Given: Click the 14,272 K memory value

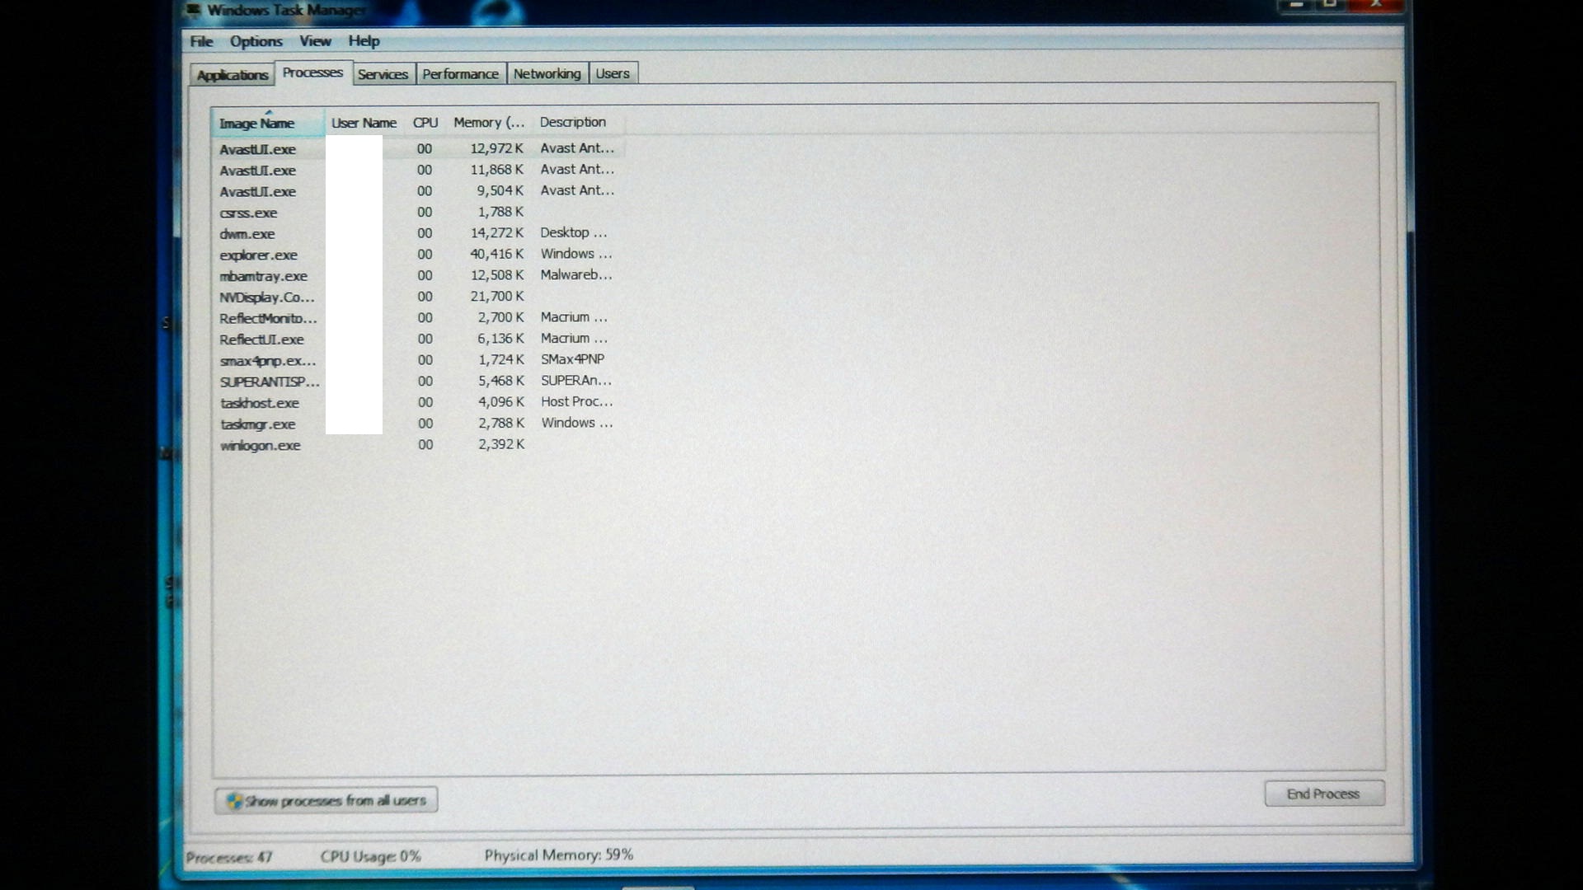Looking at the screenshot, I should [497, 233].
